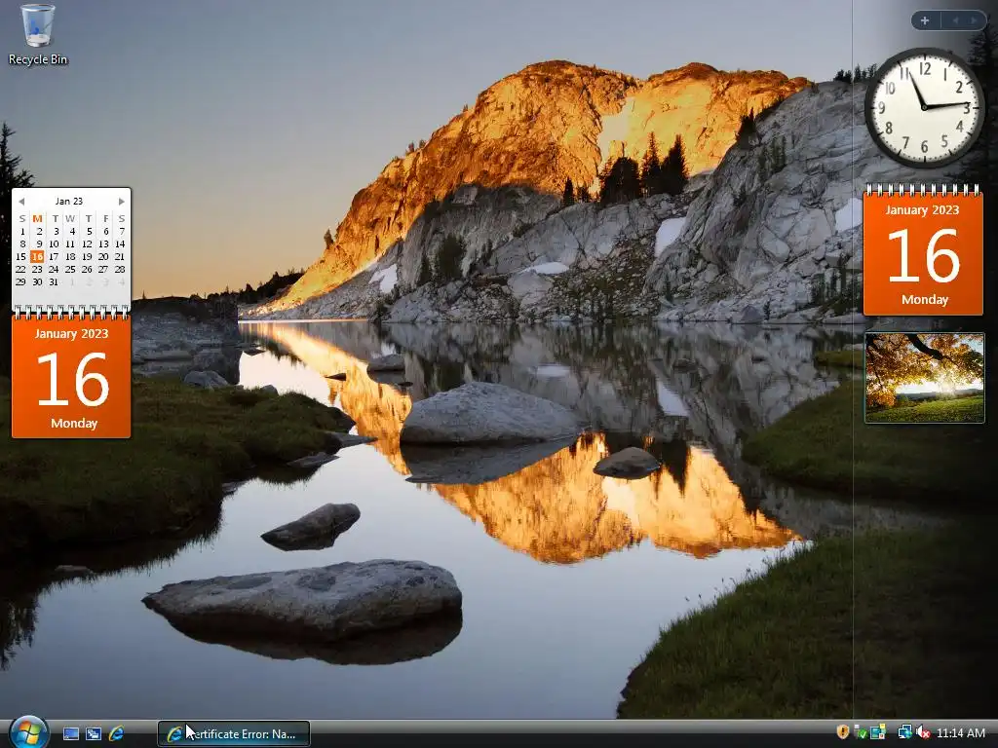Click the Windows Start orb

pos(28,732)
